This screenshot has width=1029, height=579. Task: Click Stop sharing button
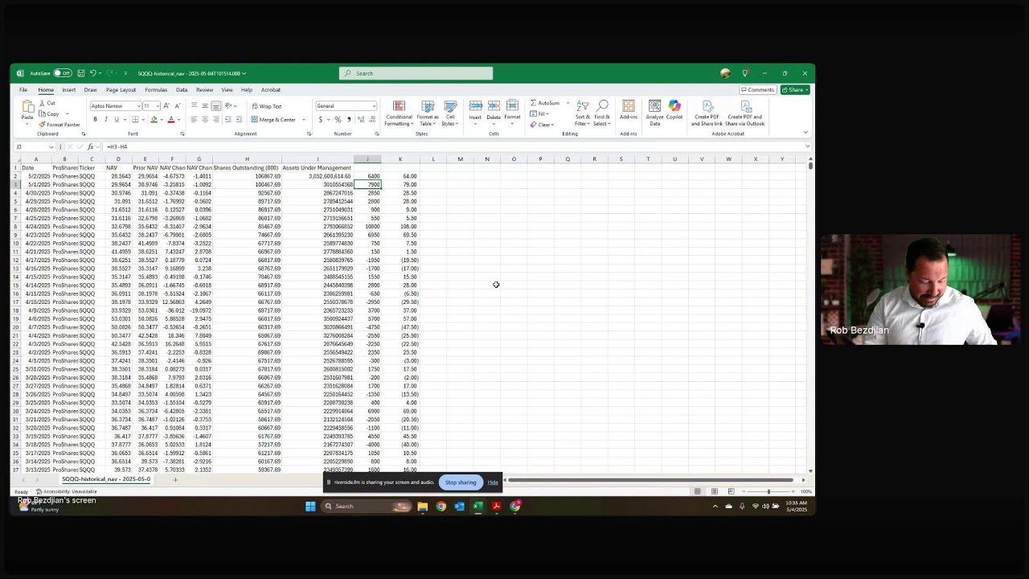(461, 482)
